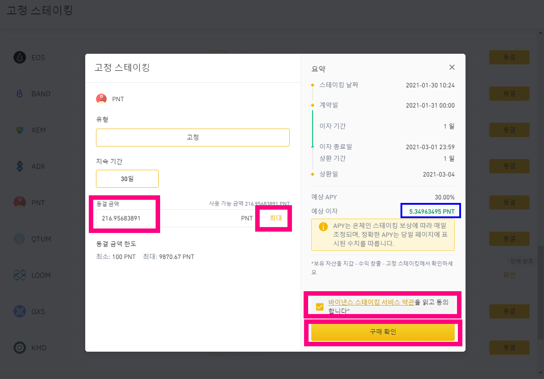Click KMD coin icon in background list
Image resolution: width=544 pixels, height=379 pixels.
click(x=20, y=348)
